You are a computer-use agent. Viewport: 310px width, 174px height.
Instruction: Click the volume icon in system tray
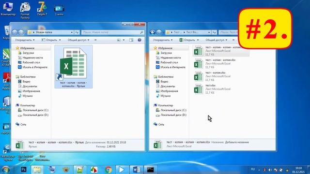click(270, 170)
